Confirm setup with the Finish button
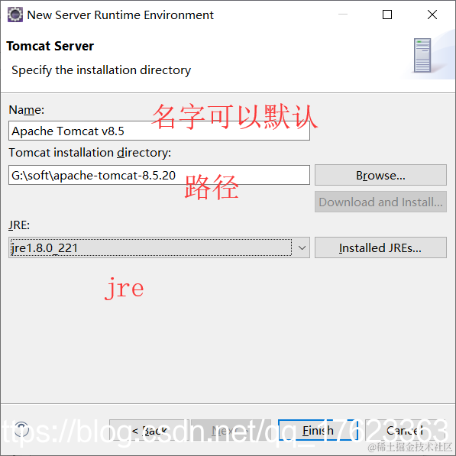The height and width of the screenshot is (456, 456). (318, 430)
